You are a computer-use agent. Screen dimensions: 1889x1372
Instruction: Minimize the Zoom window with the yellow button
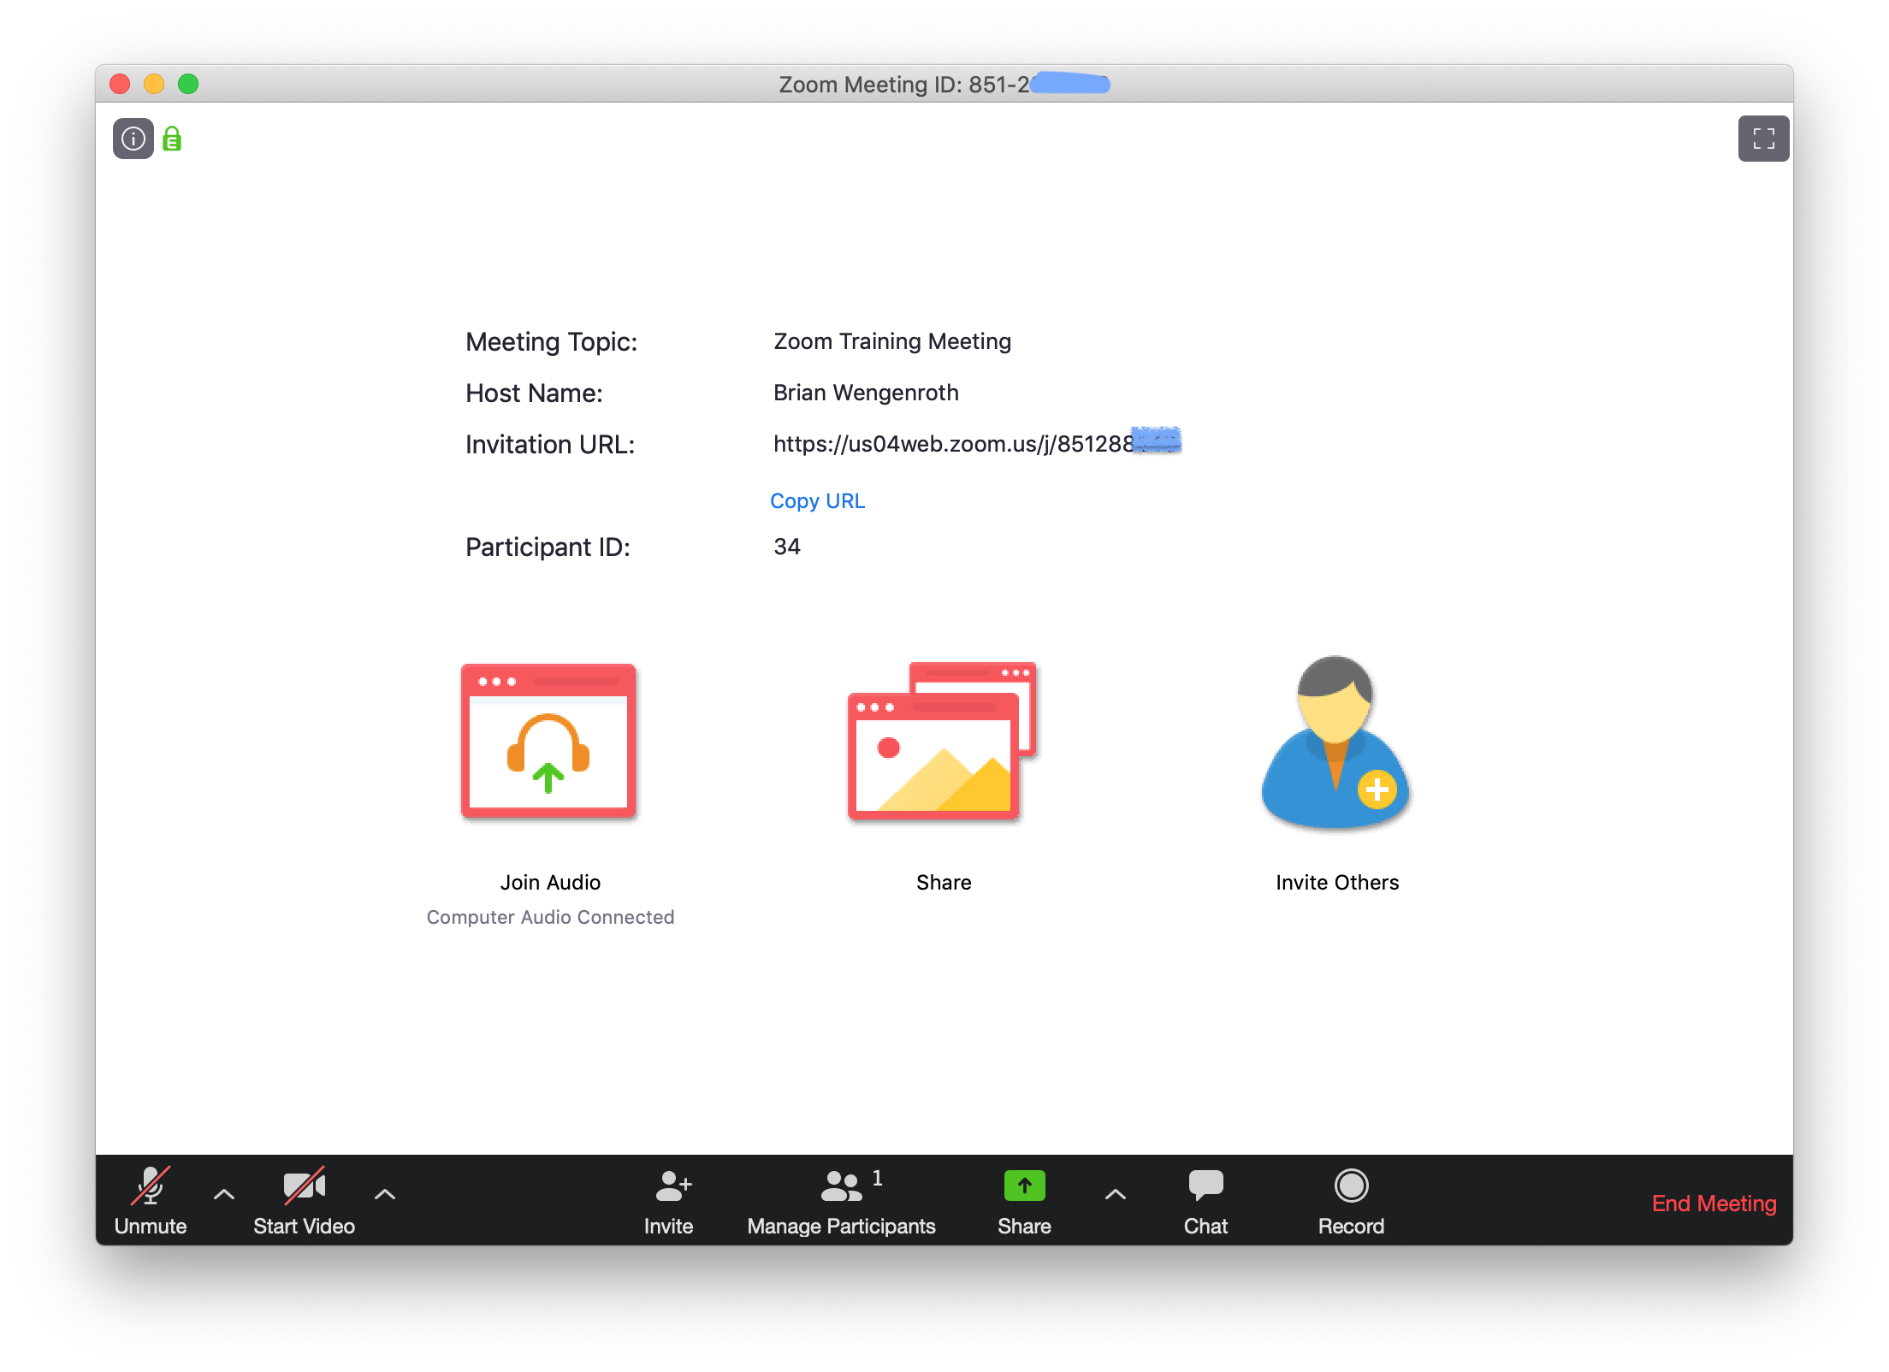click(154, 84)
